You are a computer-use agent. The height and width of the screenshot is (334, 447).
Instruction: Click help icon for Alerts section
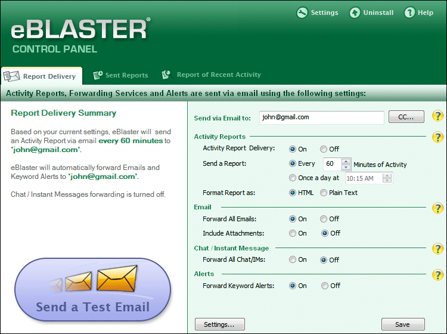[437, 274]
